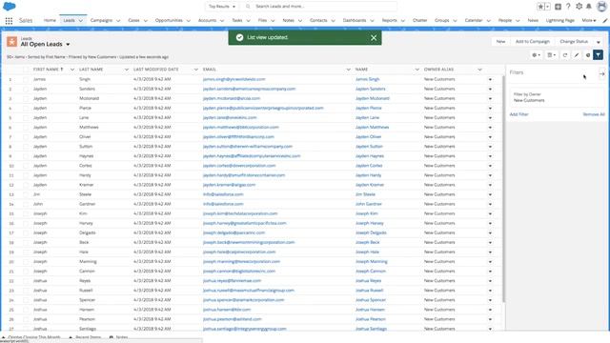Open the favorites list dropdown arrow

coord(548,7)
